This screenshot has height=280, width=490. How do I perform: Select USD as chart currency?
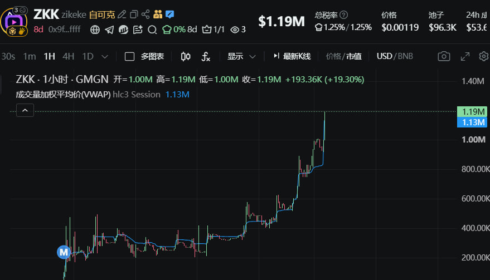coord(385,56)
